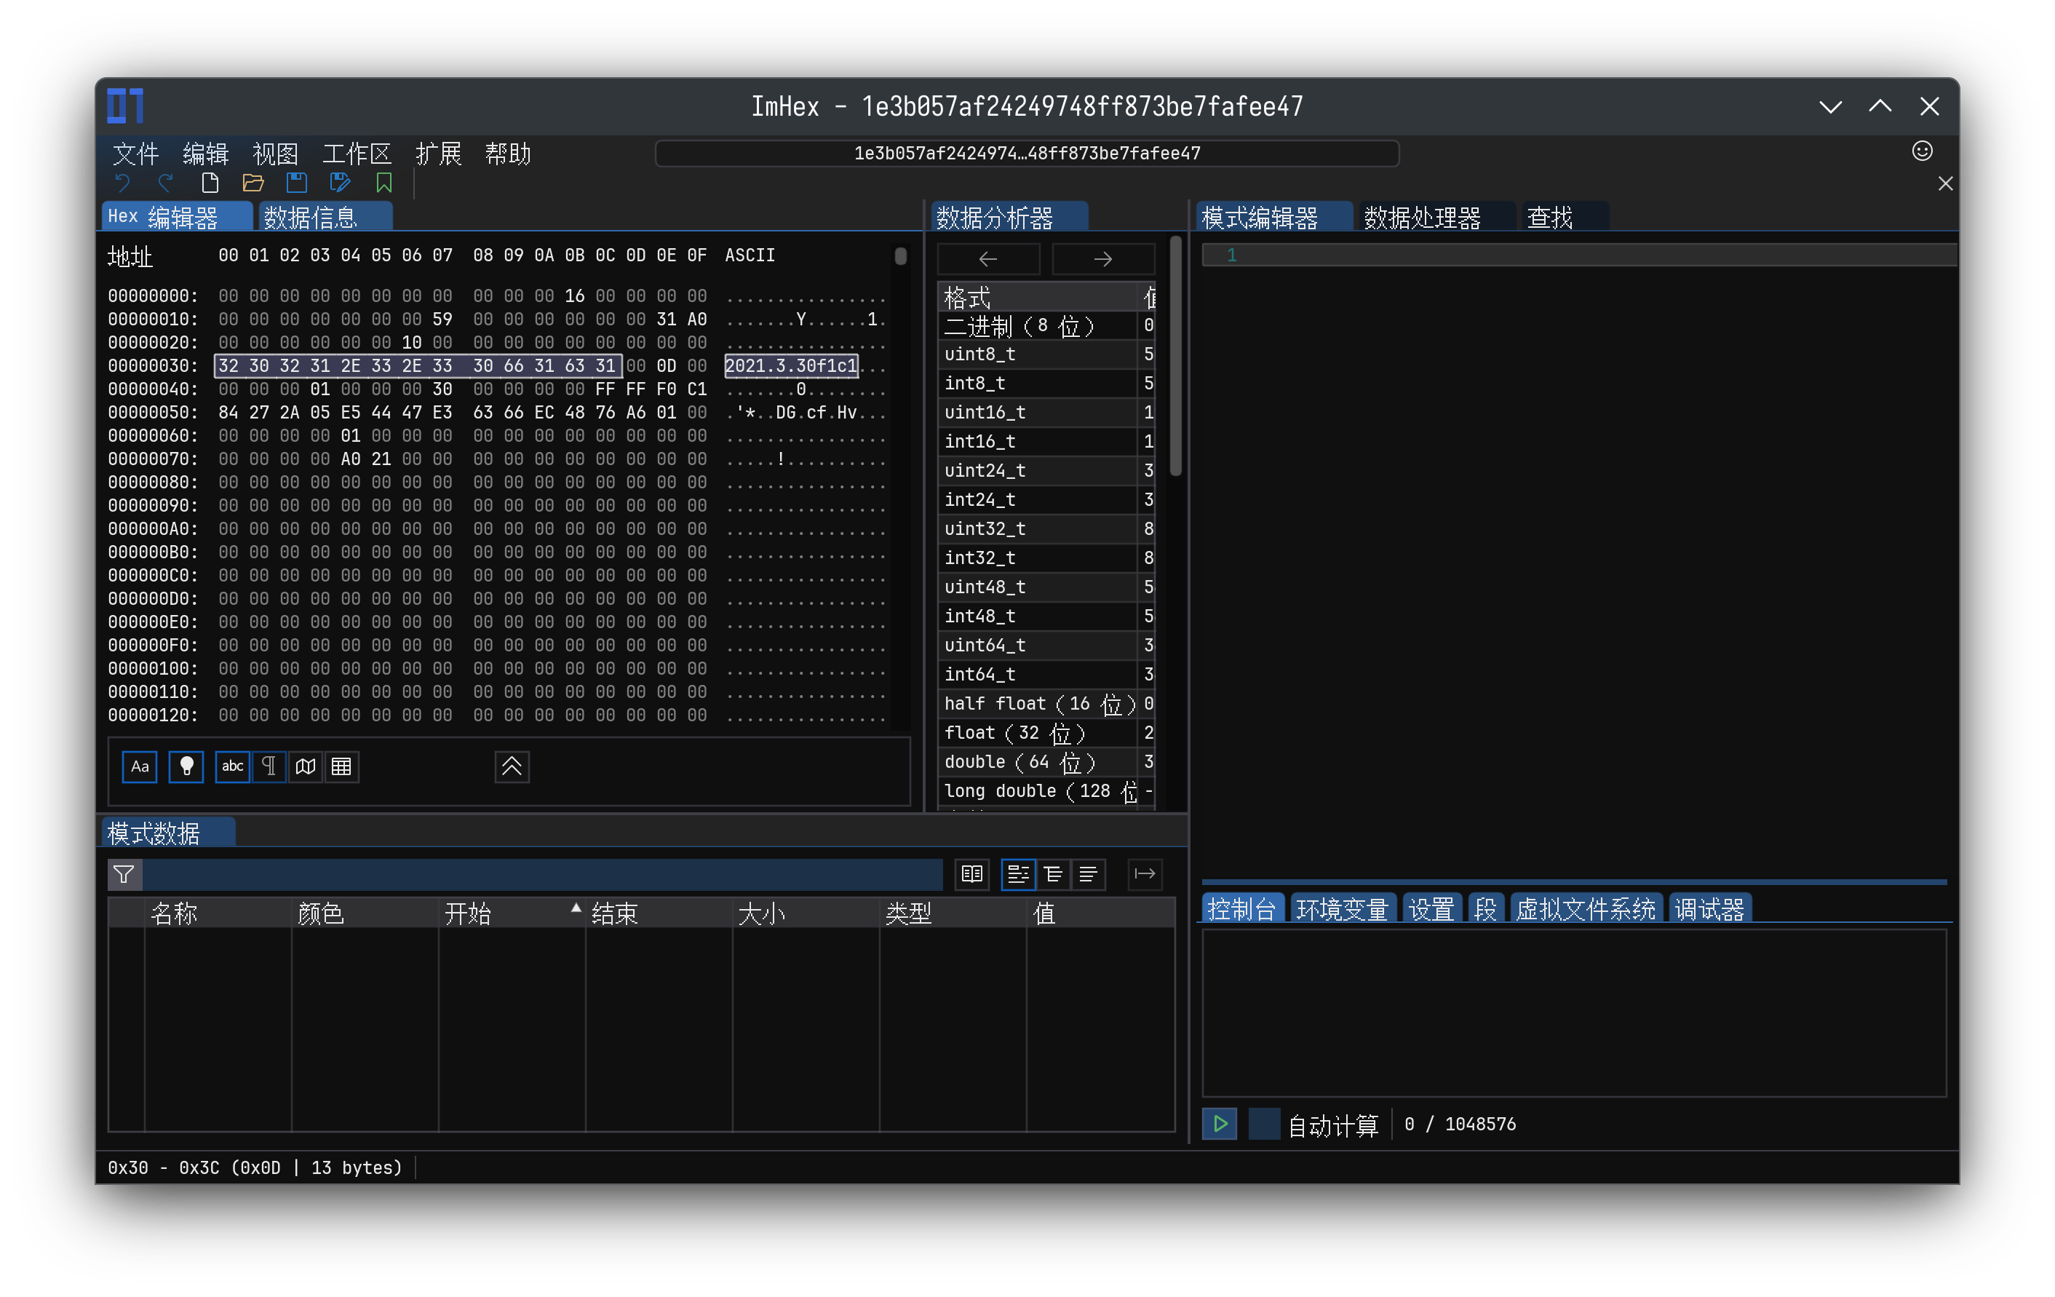Image resolution: width=2055 pixels, height=1297 pixels.
Task: Open the 帮助 menu
Action: pyautogui.click(x=509, y=154)
